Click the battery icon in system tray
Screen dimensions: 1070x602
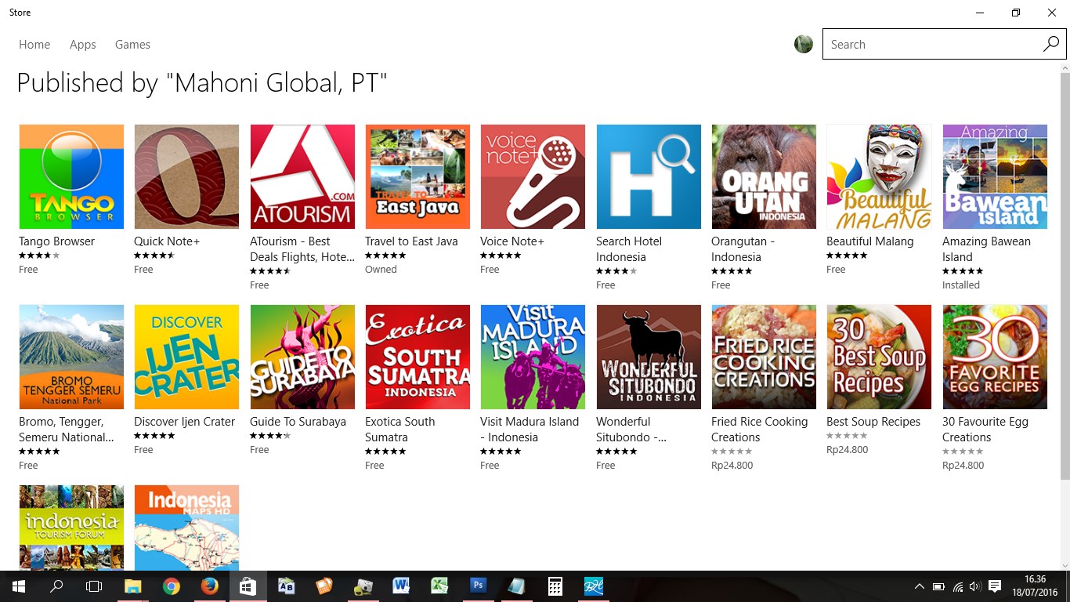(938, 586)
